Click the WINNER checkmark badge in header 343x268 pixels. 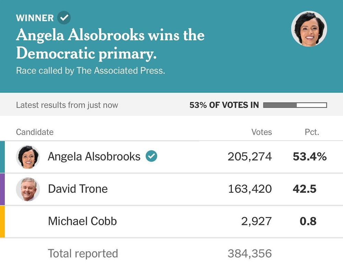click(64, 18)
